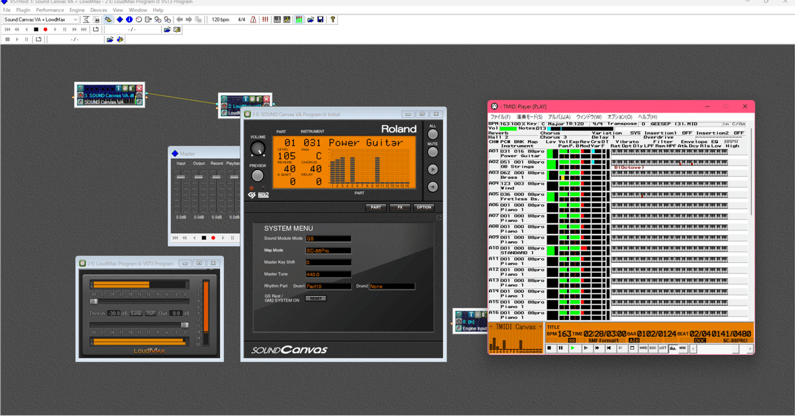Open the Devices menu in VSTHost

(99, 11)
